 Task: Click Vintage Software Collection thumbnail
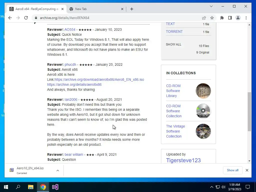click(x=203, y=131)
